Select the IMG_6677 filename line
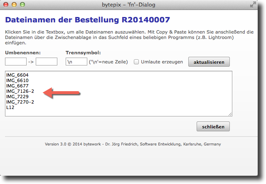The width and height of the screenshot is (266, 184). pos(17,86)
